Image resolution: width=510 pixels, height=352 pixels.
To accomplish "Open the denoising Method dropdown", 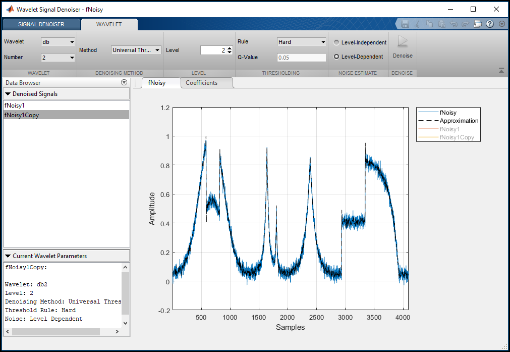I will click(136, 50).
